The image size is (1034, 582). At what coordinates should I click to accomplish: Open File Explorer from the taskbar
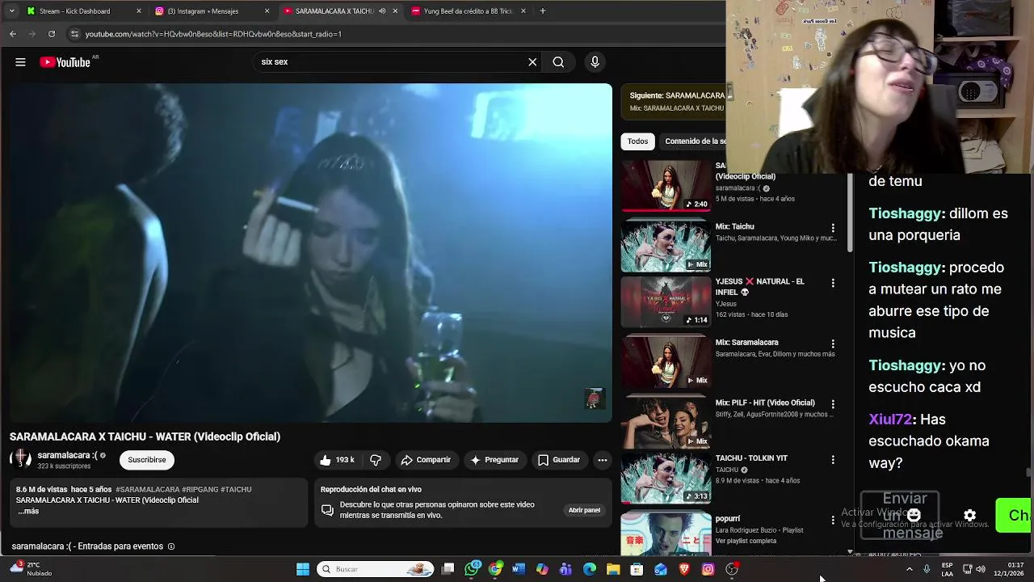613,569
